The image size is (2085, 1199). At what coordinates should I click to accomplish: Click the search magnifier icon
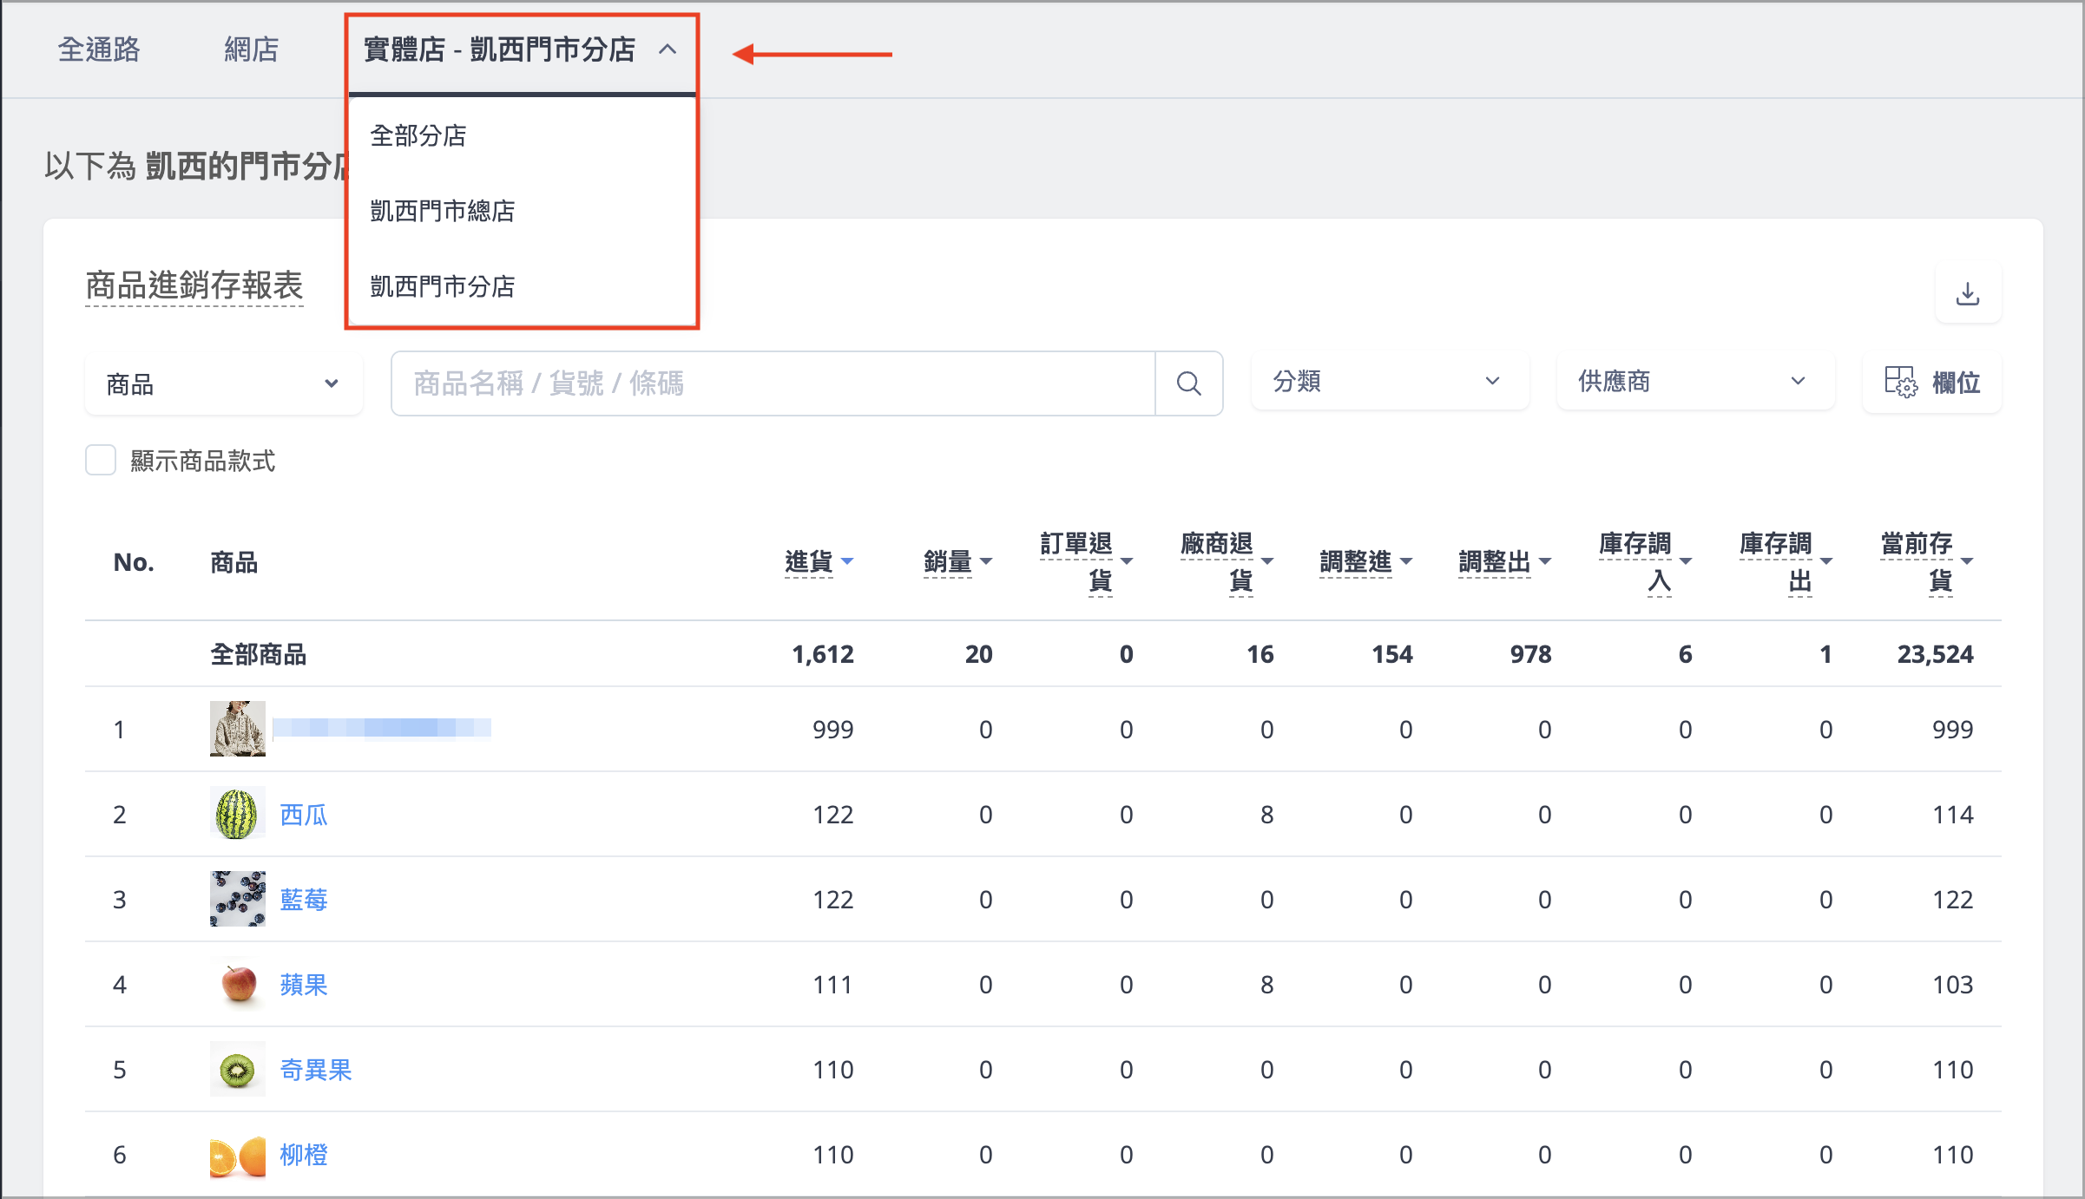pos(1188,383)
